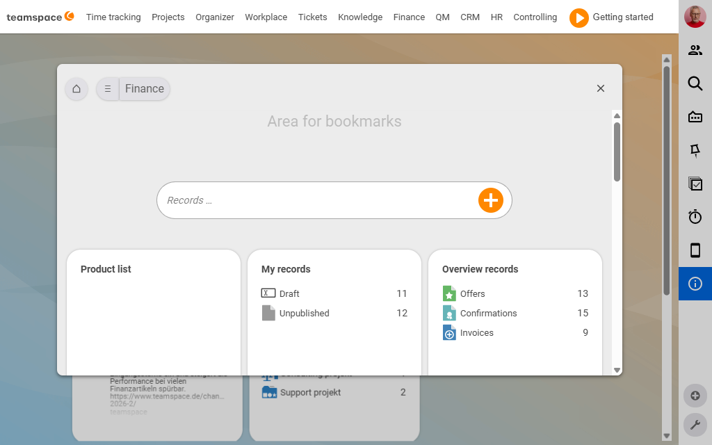The height and width of the screenshot is (445, 712).
Task: Click the Finance breadcrumb label
Action: click(x=145, y=88)
